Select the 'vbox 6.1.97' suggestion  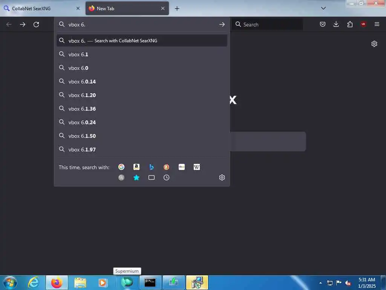coord(142,150)
